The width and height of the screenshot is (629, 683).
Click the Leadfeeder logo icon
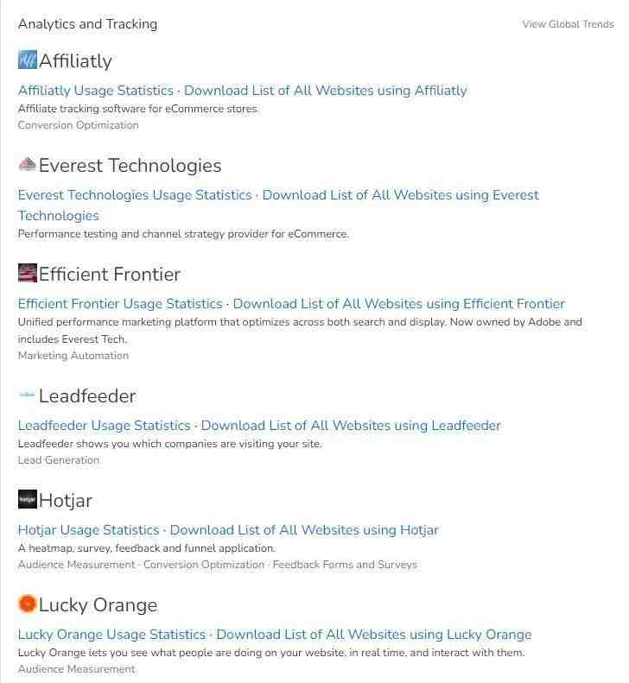point(27,395)
